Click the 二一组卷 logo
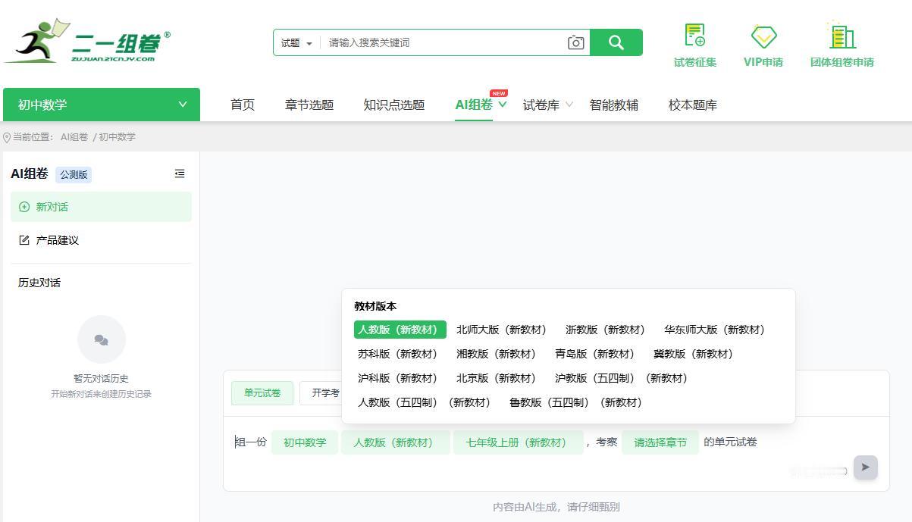This screenshot has height=522, width=912. [x=87, y=42]
